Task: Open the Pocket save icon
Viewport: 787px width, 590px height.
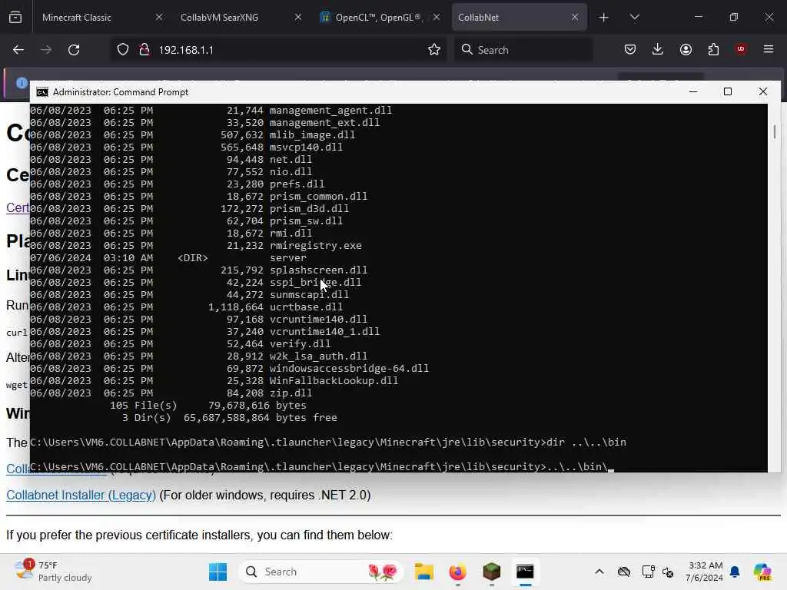Action: (x=630, y=49)
